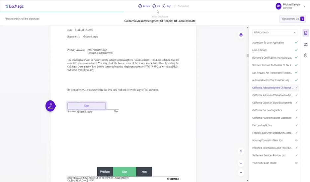310x182 pixels.
Task: Click the purple signature pen marker
Action: pyautogui.click(x=50, y=106)
